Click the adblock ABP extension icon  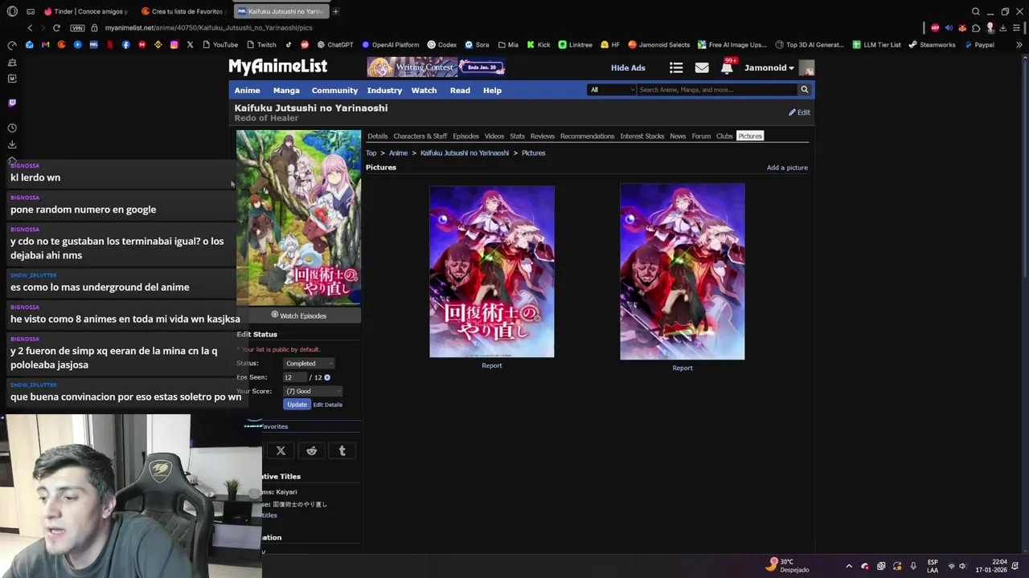tap(935, 28)
